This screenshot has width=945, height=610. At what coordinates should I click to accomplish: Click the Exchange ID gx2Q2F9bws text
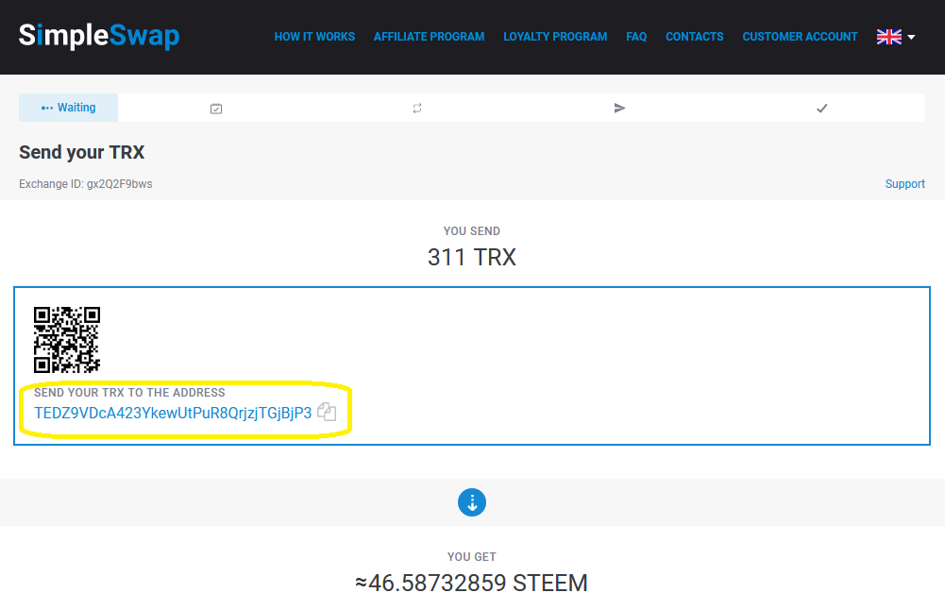click(x=86, y=184)
